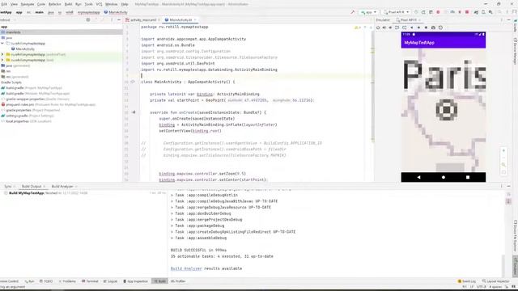This screenshot has width=518, height=291.
Task: Click emulator toolbar home circle icon
Action: coord(419,27)
